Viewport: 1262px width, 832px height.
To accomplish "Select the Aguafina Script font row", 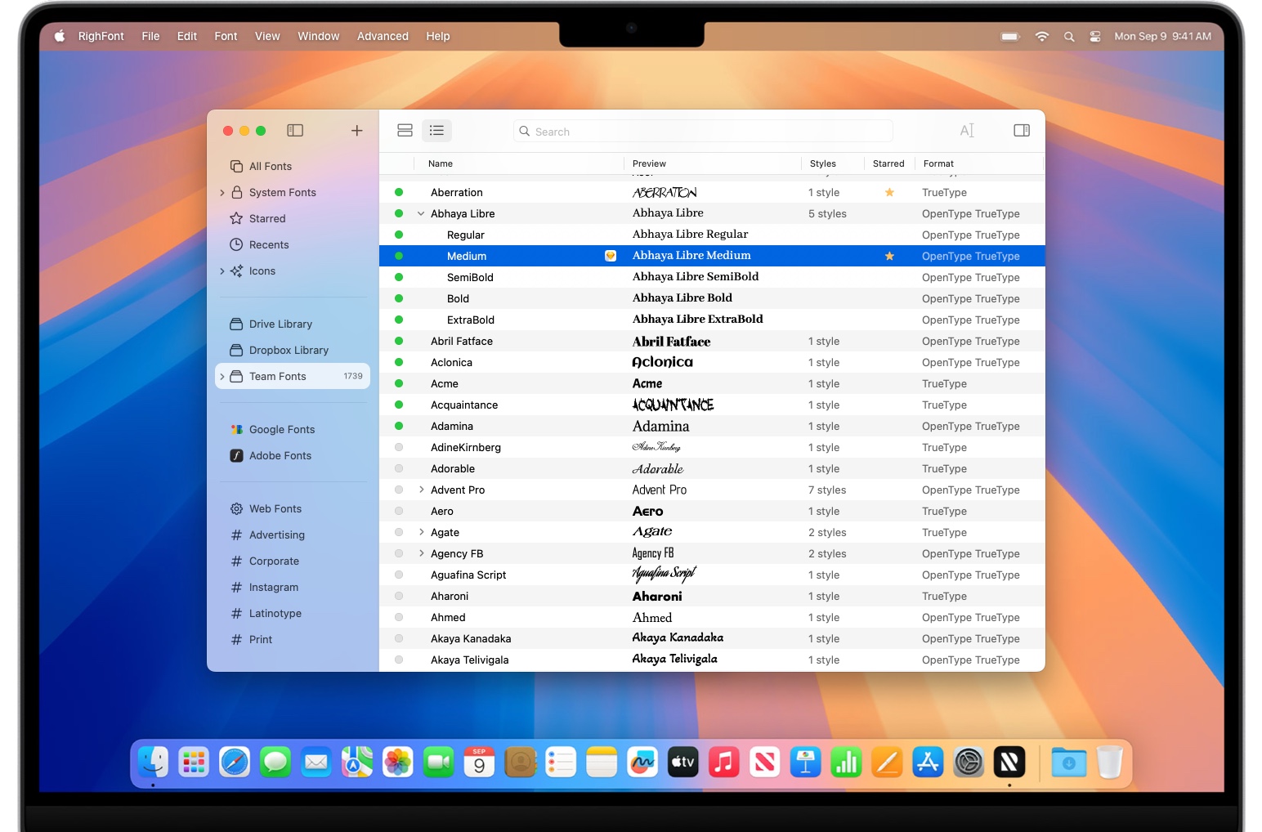I will click(x=712, y=575).
